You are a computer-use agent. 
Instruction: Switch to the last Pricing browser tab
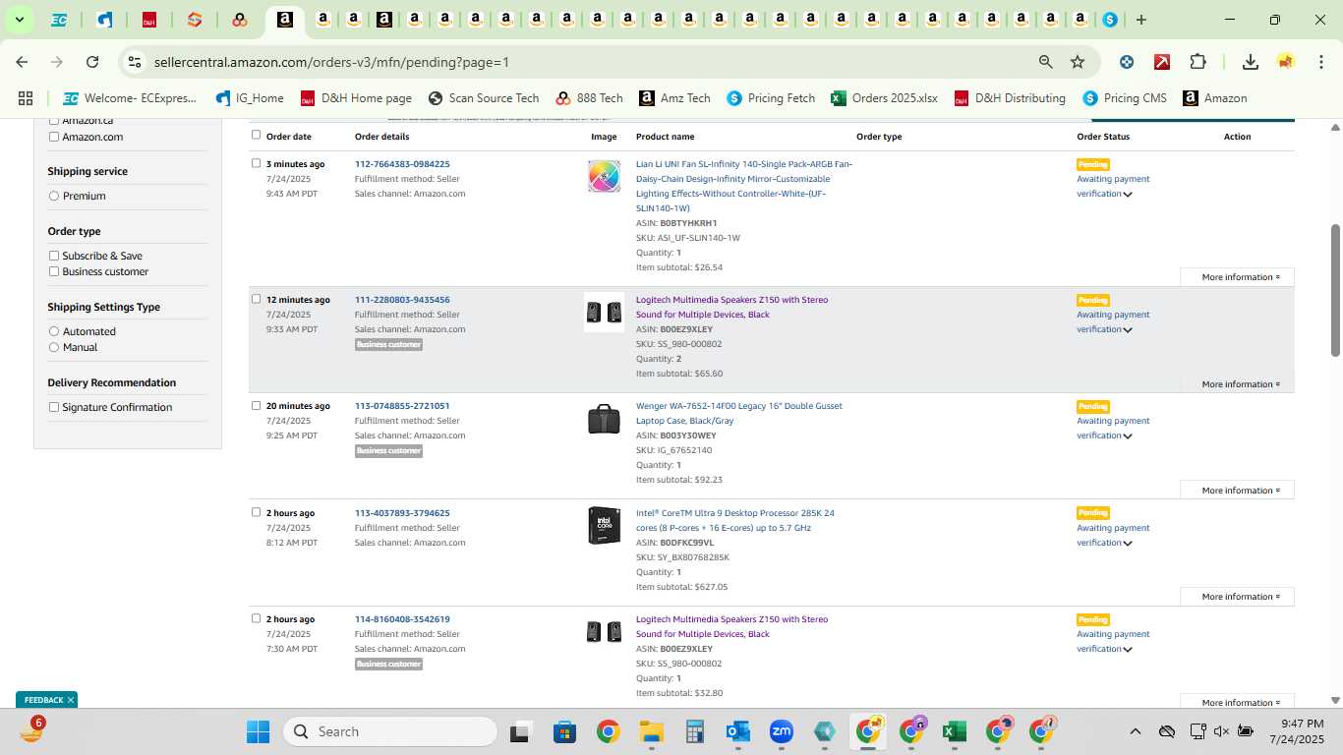[x=1110, y=20]
